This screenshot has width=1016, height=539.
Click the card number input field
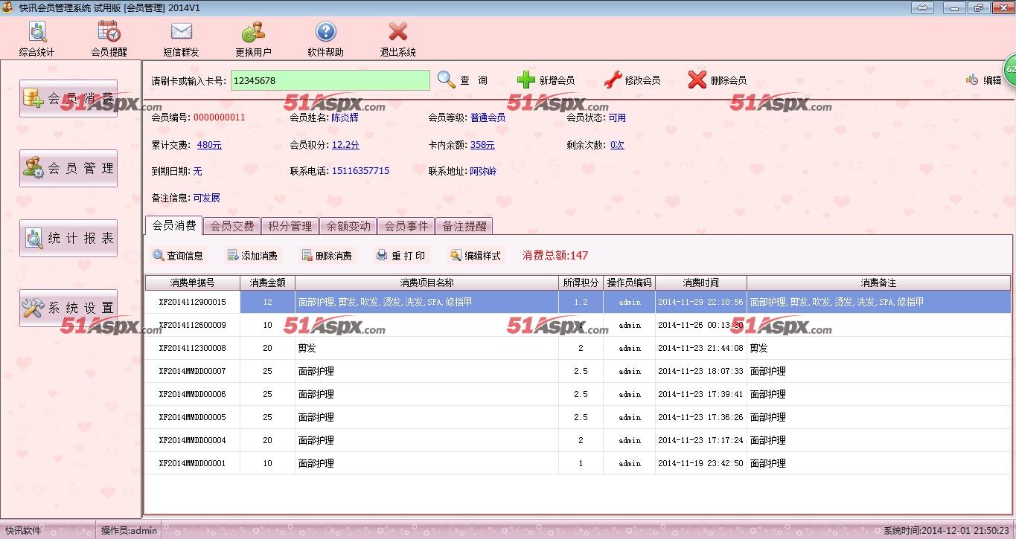[330, 80]
